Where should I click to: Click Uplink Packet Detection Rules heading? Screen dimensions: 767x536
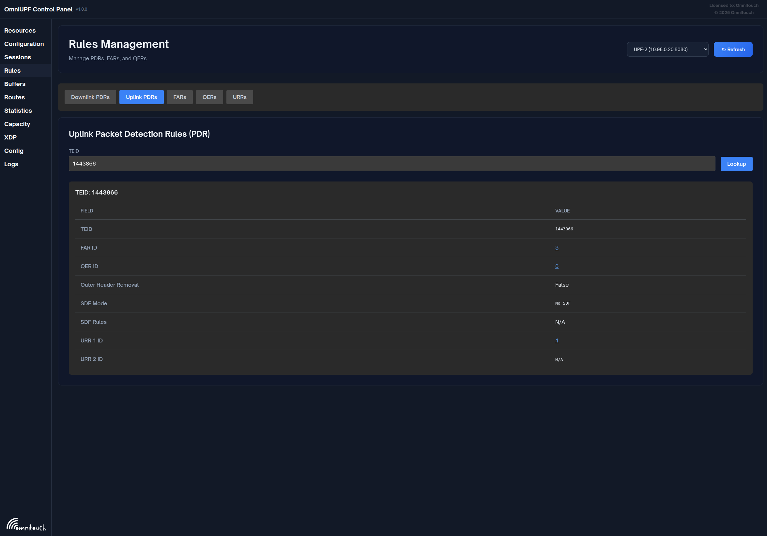(x=139, y=134)
